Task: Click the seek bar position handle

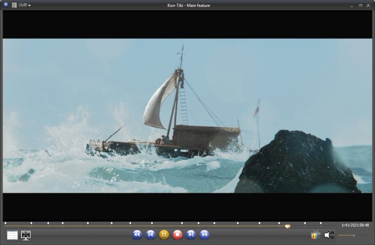Action: tap(287, 226)
